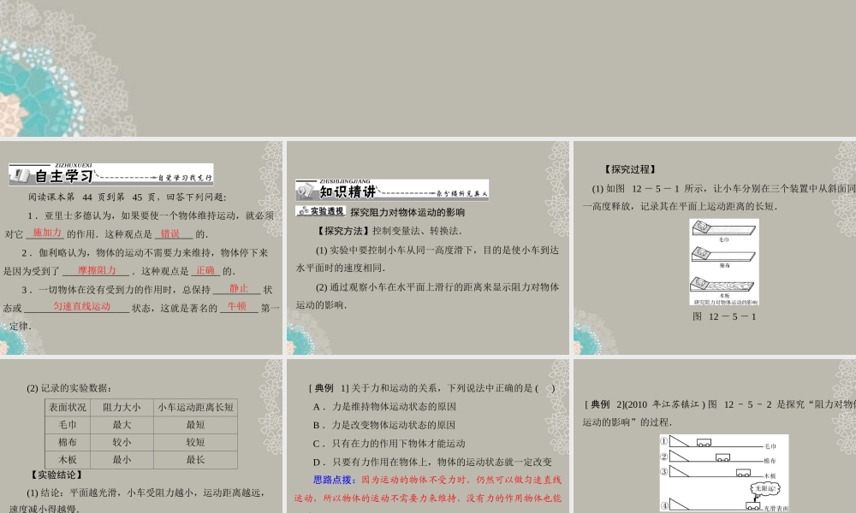Screen dimensions: 856x513
Task: Click step (1) 实验中要控制小车从同一高度滑下
Action: tap(427, 259)
